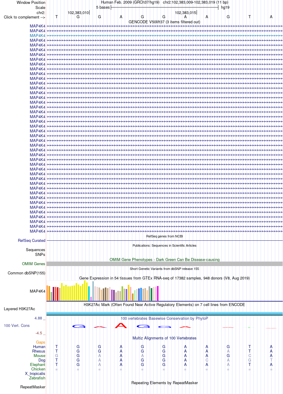Click the orange Gaps row label

point(41,342)
